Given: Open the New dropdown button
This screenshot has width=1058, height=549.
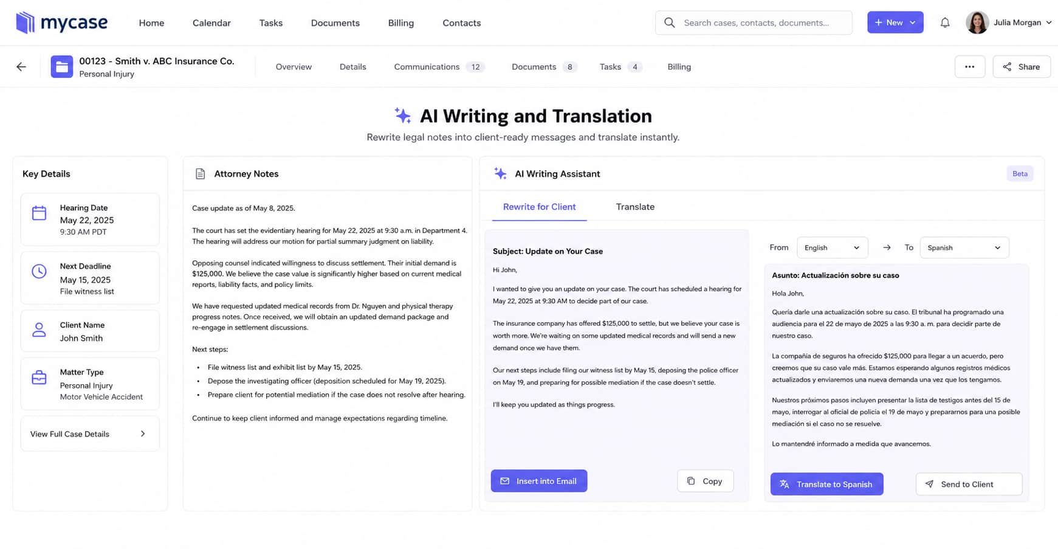Looking at the screenshot, I should (895, 22).
